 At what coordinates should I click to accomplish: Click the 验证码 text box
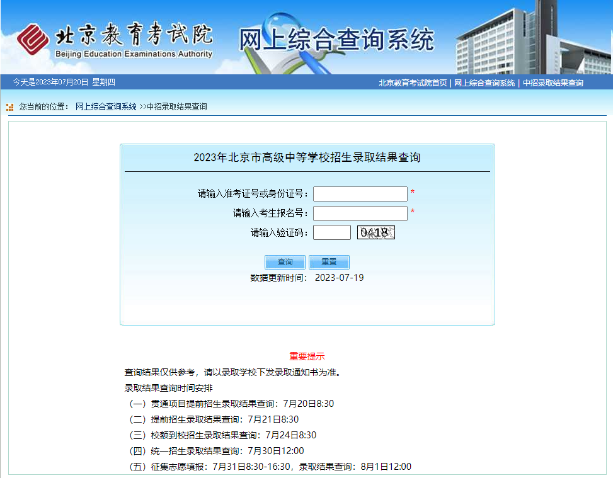[x=331, y=232]
